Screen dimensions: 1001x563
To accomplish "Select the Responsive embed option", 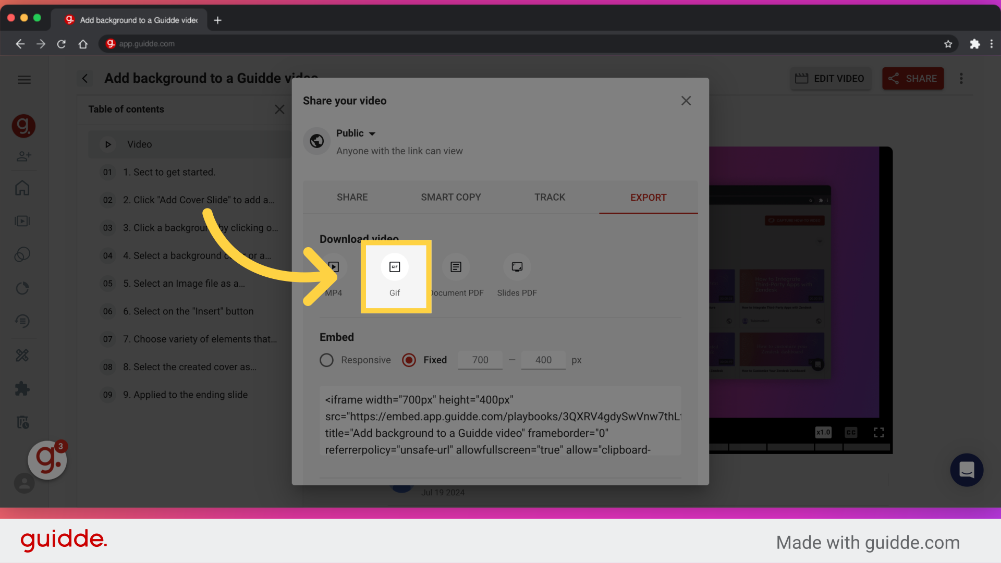I will click(327, 360).
